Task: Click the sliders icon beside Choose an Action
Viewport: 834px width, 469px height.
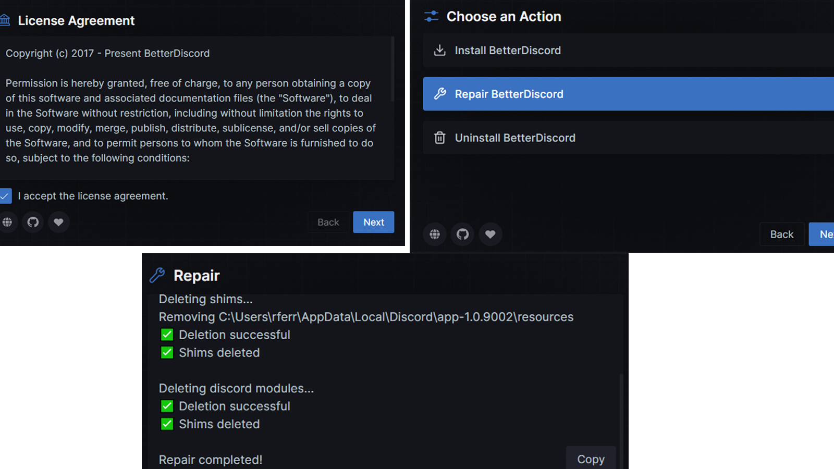Action: (x=431, y=16)
